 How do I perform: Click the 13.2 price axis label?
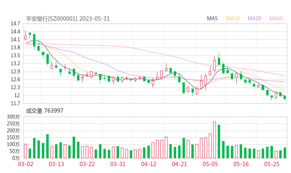point(15,64)
